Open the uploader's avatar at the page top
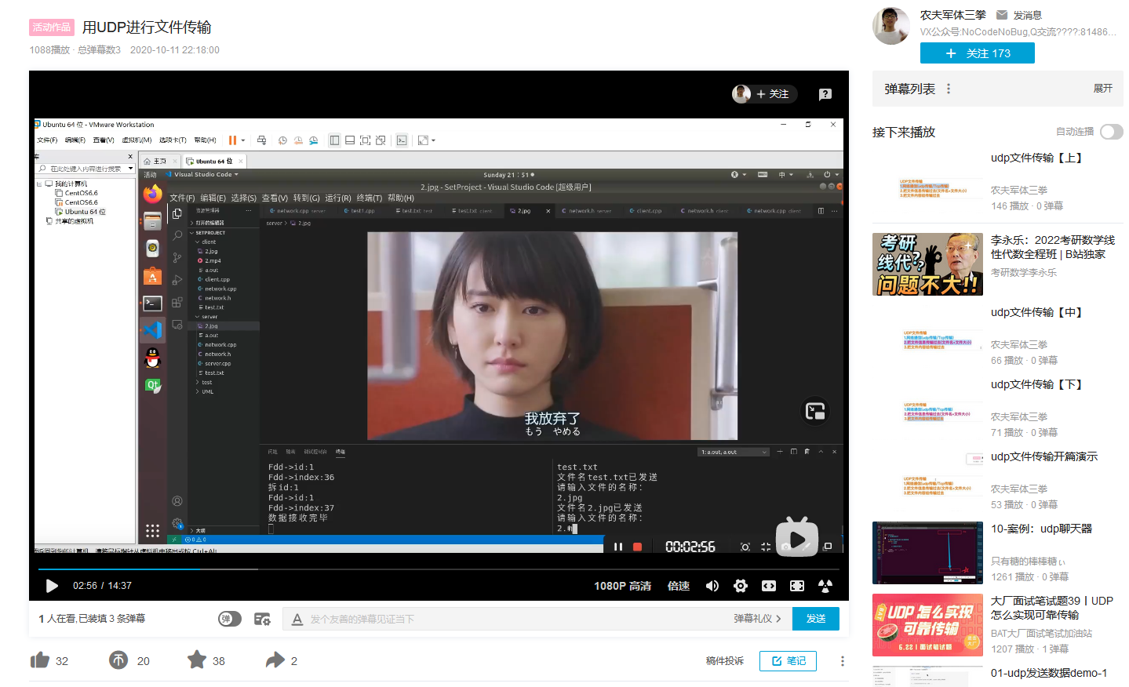Image resolution: width=1129 pixels, height=687 pixels. pos(891,26)
